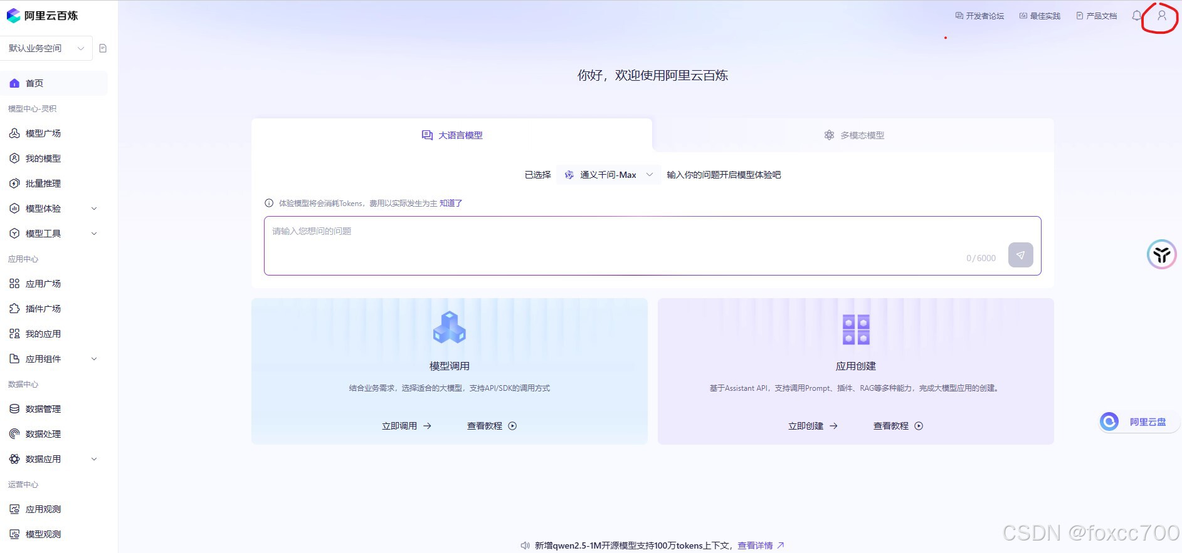This screenshot has height=553, width=1182.
Task: Switch to the 多模态模型 tab
Action: pyautogui.click(x=854, y=135)
